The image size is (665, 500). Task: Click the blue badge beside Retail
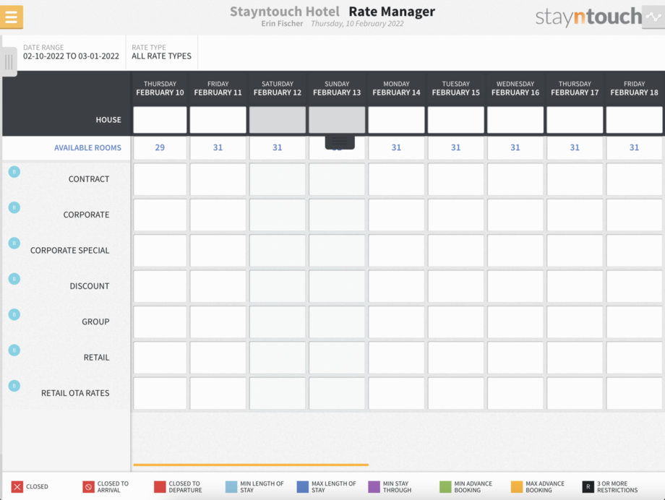pos(14,350)
